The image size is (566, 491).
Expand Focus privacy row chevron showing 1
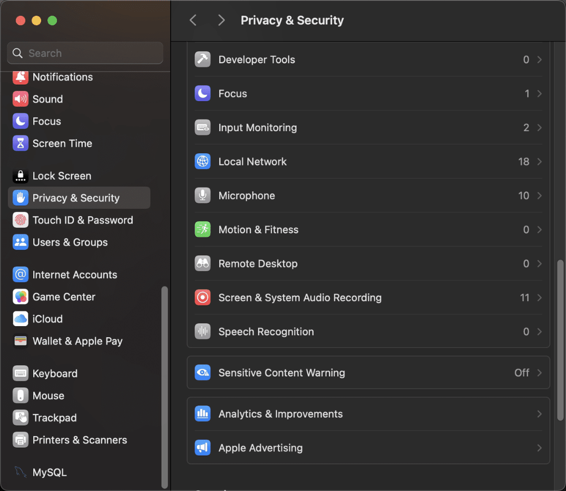[x=539, y=93]
